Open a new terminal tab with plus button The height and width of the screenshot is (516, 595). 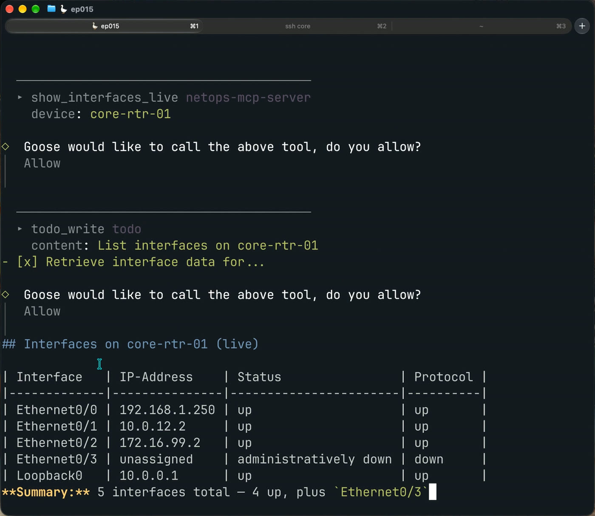582,26
